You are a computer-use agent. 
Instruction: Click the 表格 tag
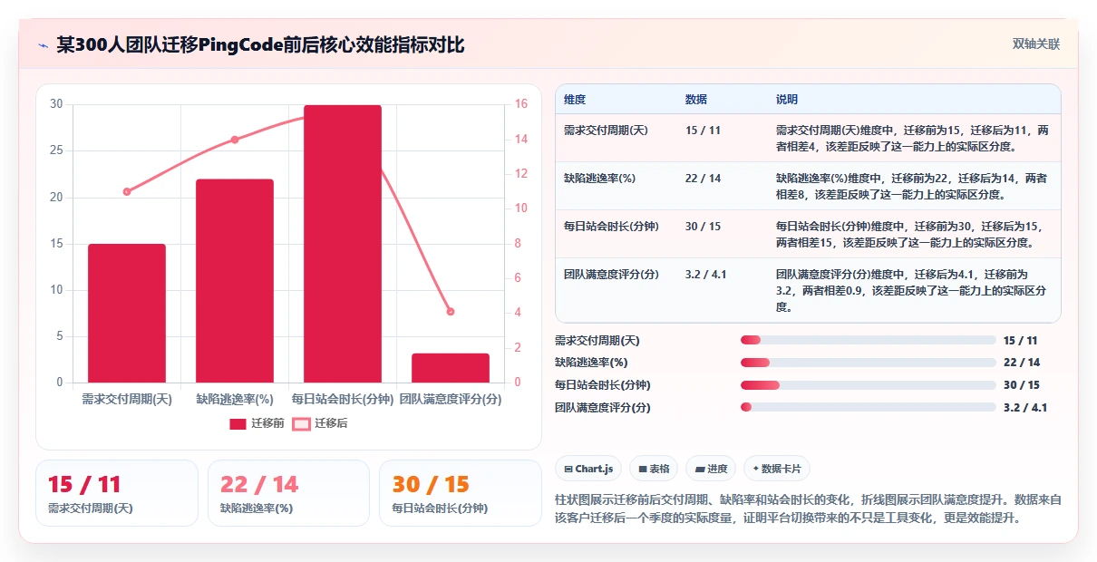pos(654,469)
